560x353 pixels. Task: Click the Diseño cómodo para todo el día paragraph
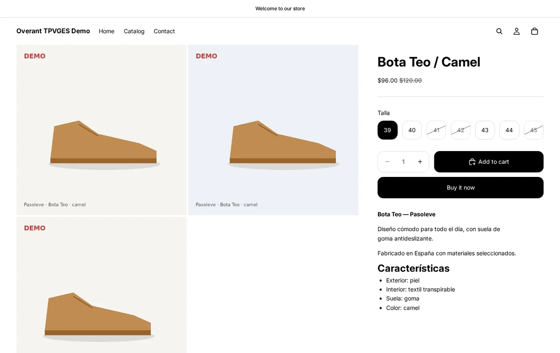click(x=439, y=234)
